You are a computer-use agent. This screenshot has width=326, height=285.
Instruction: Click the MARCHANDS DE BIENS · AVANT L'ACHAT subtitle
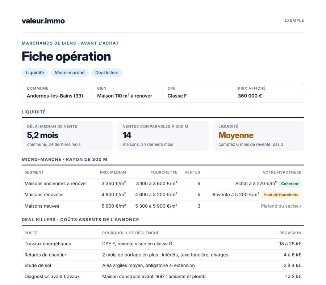[70, 43]
